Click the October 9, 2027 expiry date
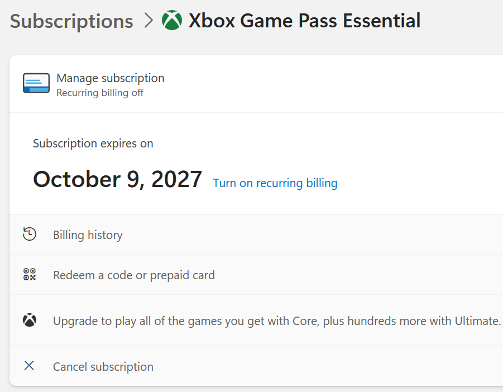This screenshot has width=503, height=392. [x=117, y=179]
